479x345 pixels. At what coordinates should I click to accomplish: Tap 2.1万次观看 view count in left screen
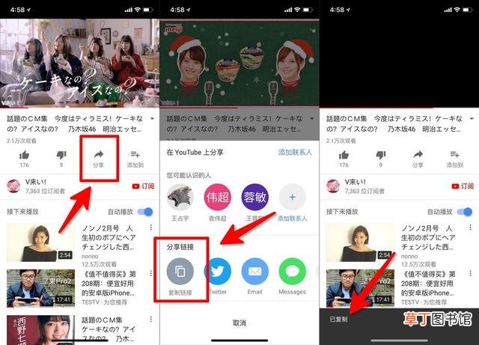point(22,141)
